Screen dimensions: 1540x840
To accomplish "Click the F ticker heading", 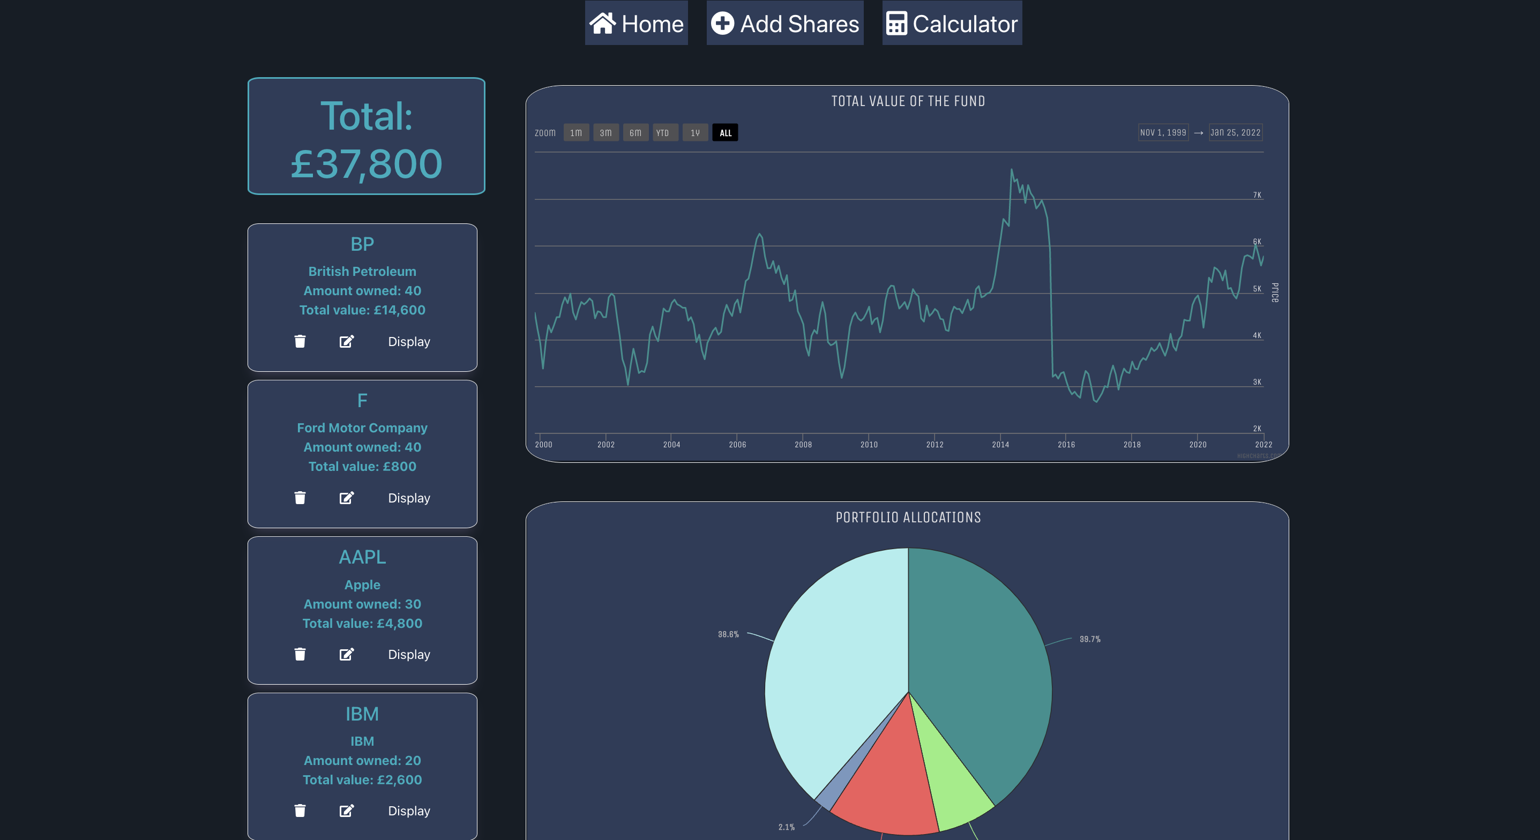I will 362,400.
